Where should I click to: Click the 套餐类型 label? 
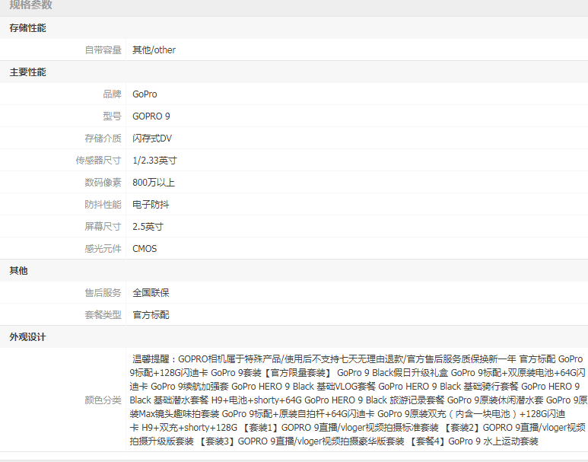(x=103, y=315)
